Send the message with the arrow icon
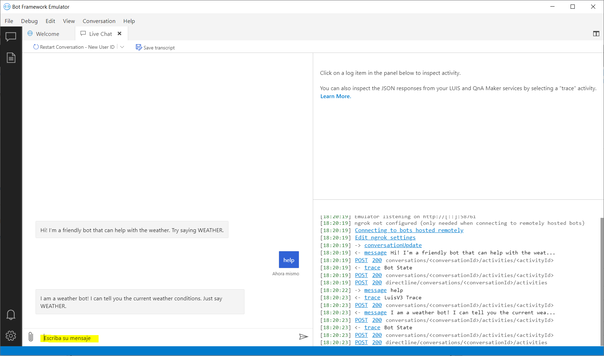 click(303, 337)
